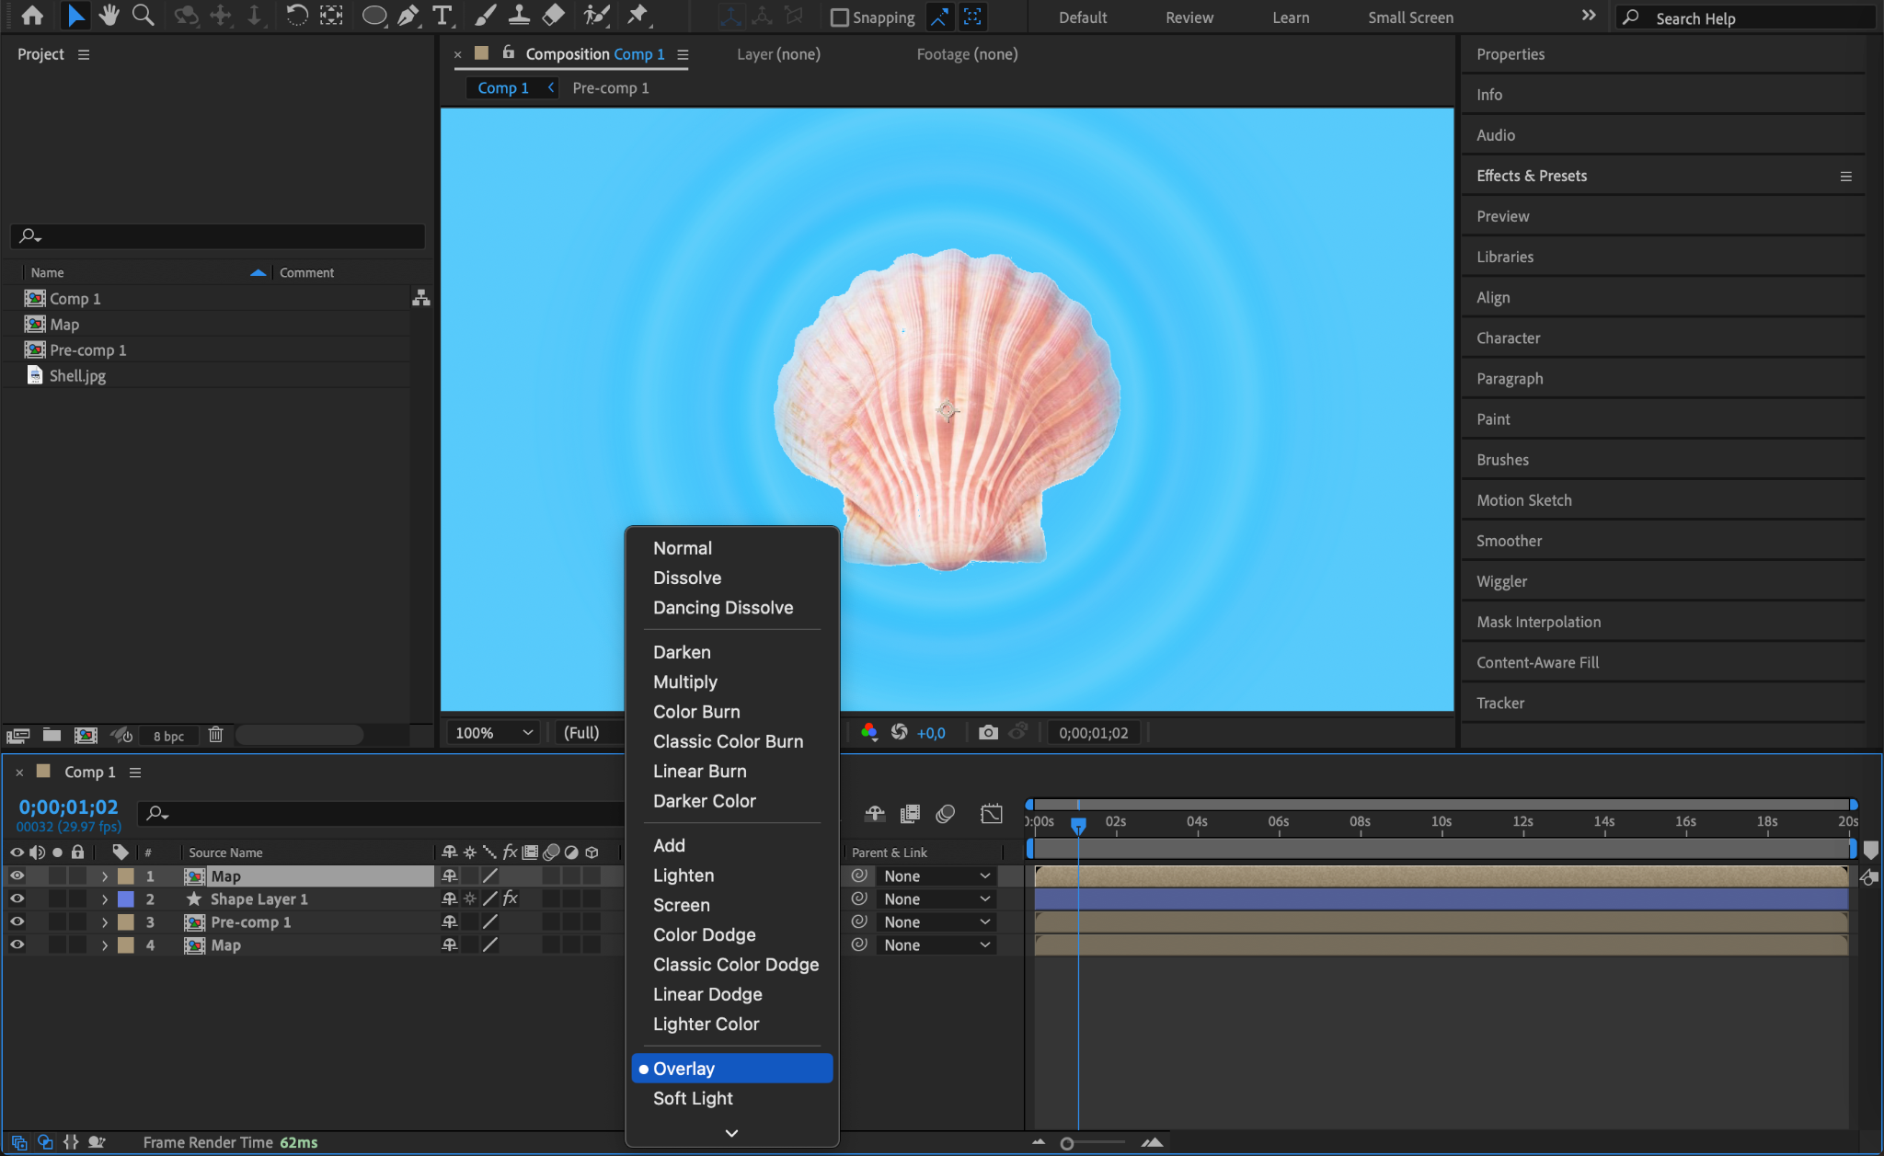This screenshot has width=1884, height=1156.
Task: Select the Hand tool
Action: point(109,16)
